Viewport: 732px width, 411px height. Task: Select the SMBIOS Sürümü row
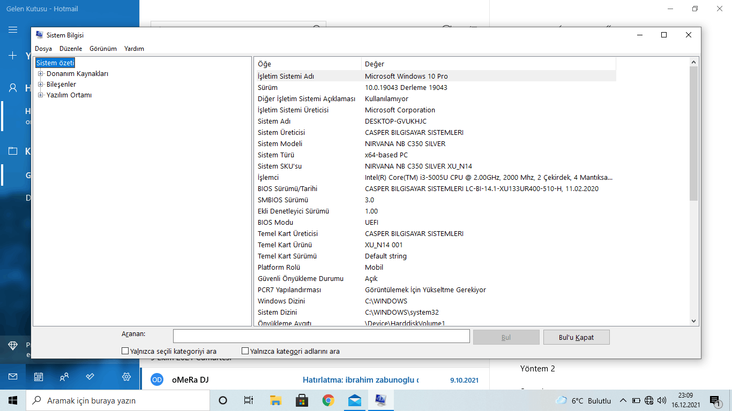coord(435,200)
